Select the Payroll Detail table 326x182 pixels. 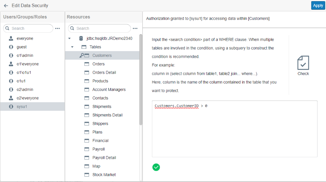104,158
